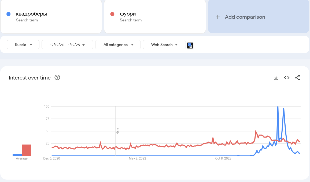310x182 pixels.
Task: Open the Web Search type dropdown
Action: 164,45
